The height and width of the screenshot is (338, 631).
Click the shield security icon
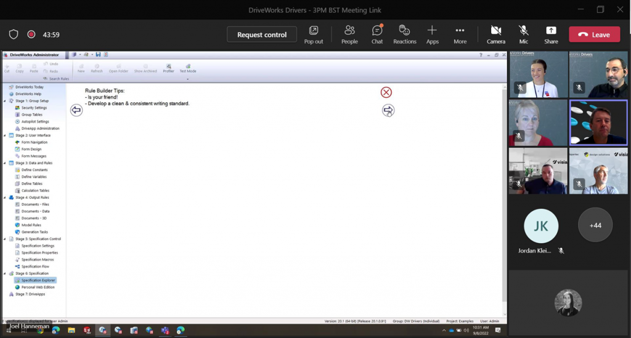tap(14, 34)
